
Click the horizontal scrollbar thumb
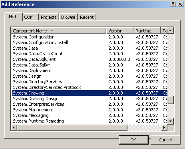72,128
